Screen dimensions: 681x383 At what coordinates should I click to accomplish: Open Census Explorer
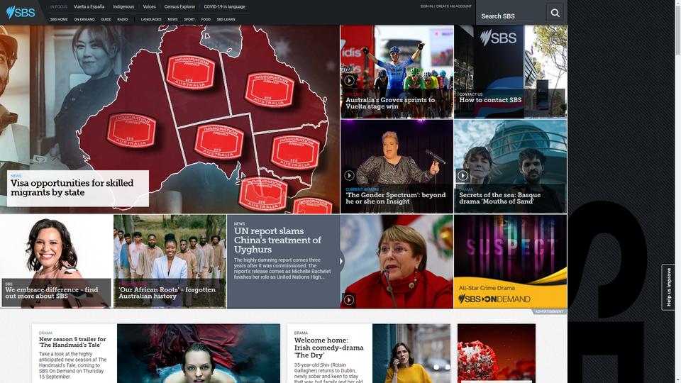[x=179, y=7]
